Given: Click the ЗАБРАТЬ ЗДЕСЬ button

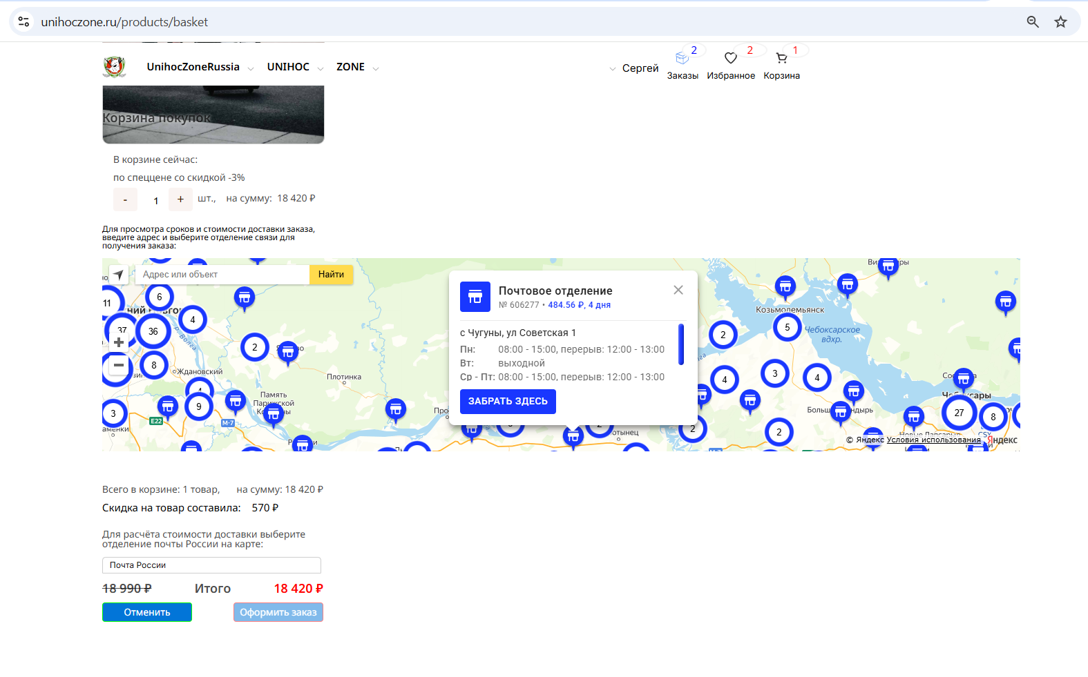Looking at the screenshot, I should click(x=508, y=402).
